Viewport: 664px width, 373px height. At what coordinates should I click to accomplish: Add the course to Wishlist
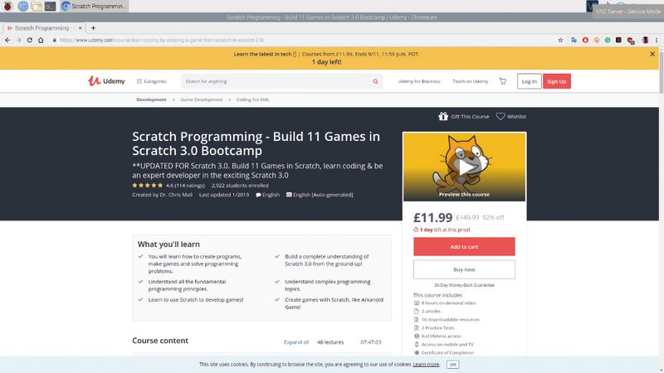(511, 116)
